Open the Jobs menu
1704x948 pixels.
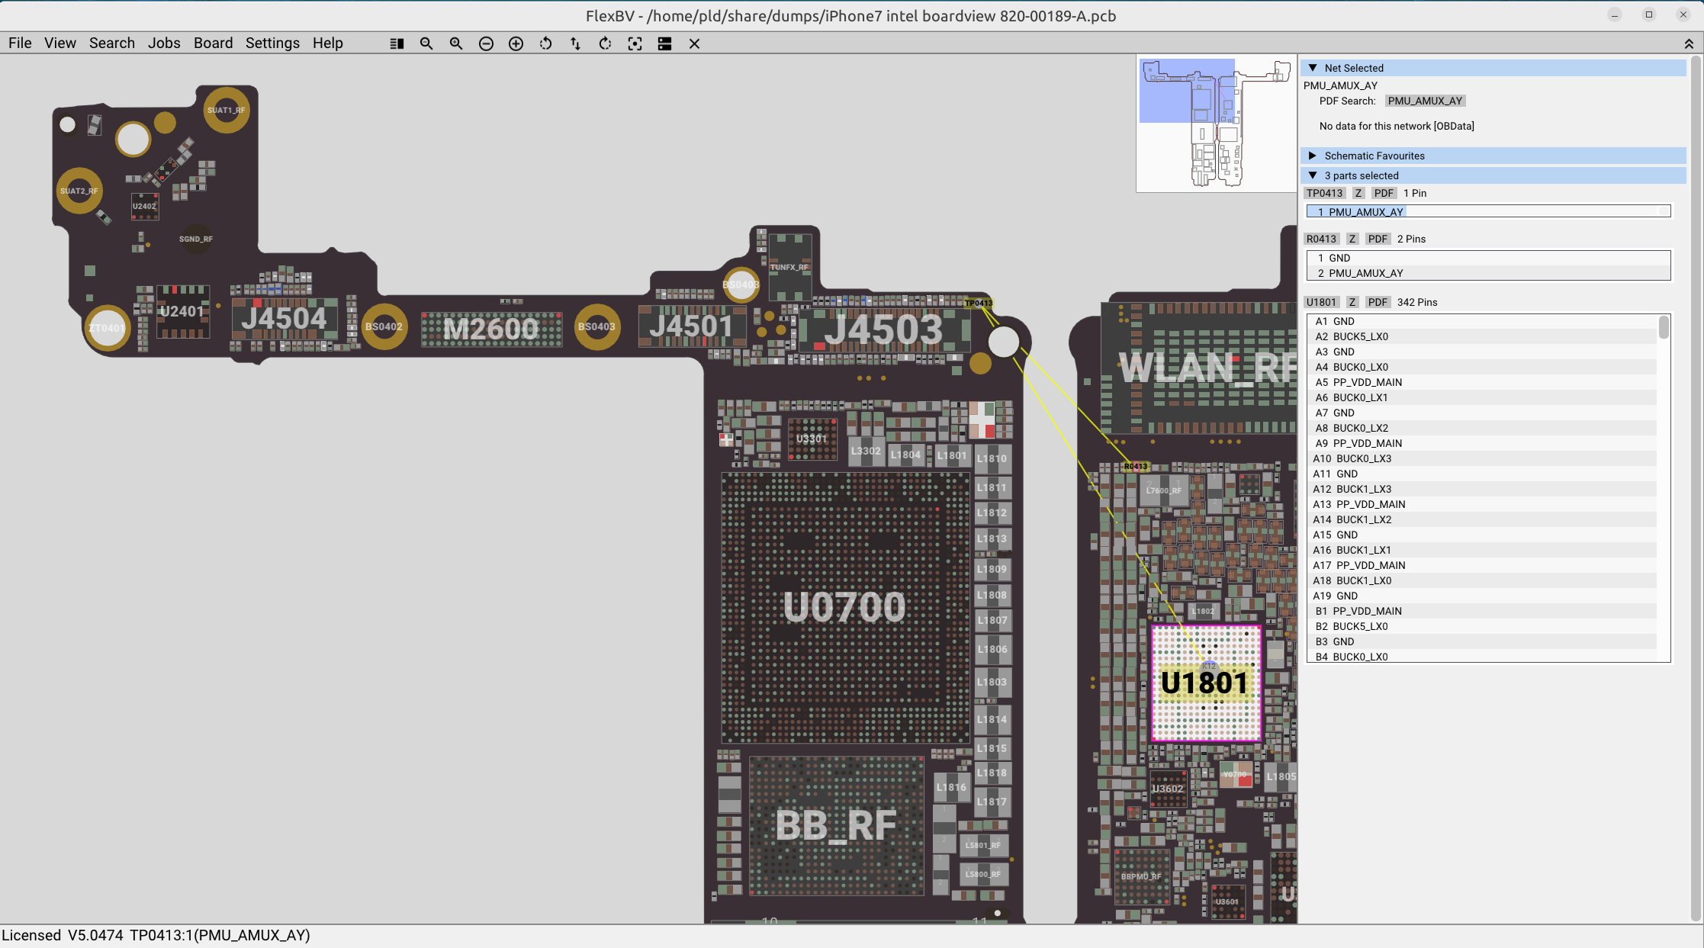[164, 43]
